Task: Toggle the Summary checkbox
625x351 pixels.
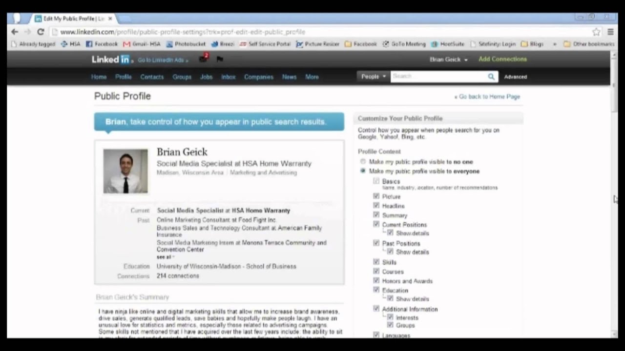Action: pyautogui.click(x=376, y=214)
